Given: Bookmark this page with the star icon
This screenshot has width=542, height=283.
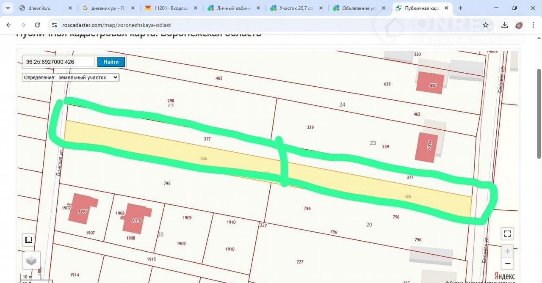Looking at the screenshot, I should 486,25.
